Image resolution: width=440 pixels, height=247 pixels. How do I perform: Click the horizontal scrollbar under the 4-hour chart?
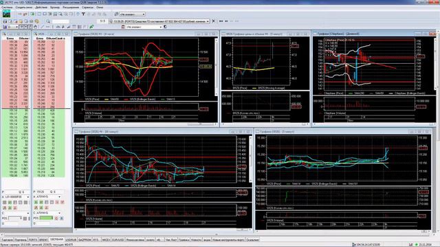(146, 123)
